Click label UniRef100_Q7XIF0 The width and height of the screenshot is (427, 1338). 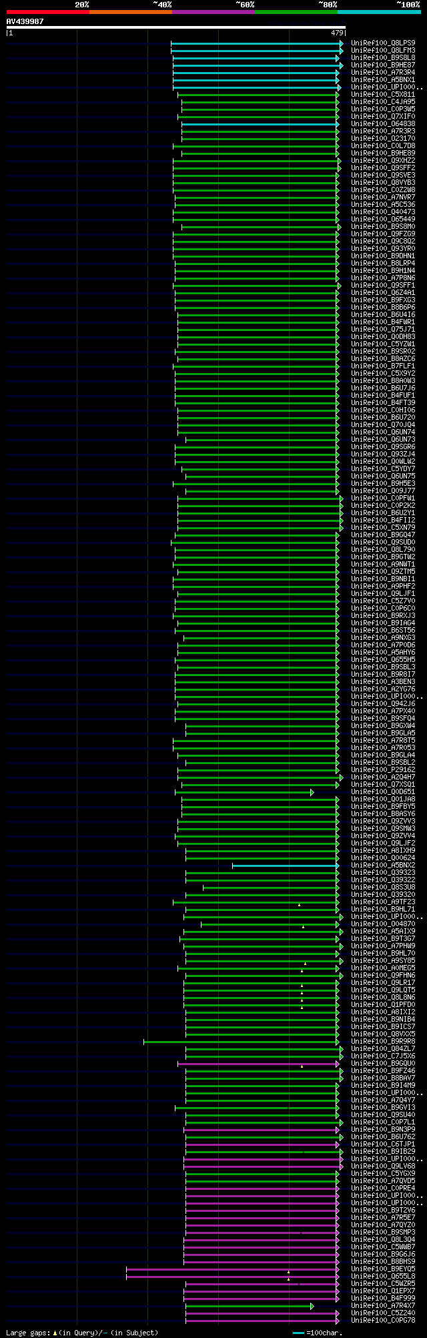(x=383, y=116)
